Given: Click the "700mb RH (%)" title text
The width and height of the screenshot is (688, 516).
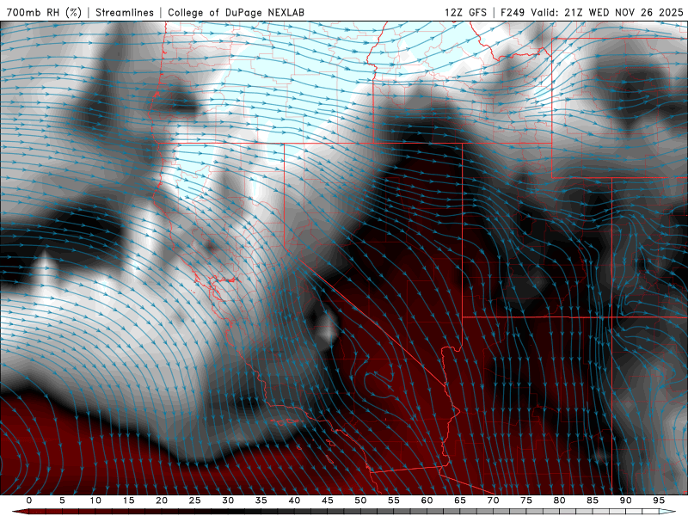Looking at the screenshot, I should [45, 12].
